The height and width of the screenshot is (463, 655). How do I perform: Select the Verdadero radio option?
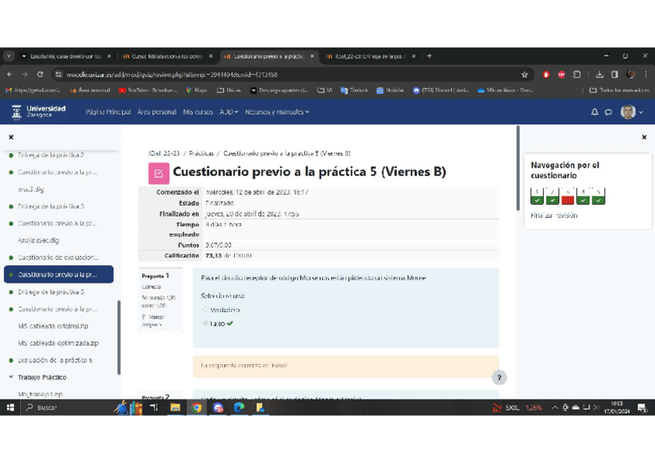pyautogui.click(x=205, y=310)
